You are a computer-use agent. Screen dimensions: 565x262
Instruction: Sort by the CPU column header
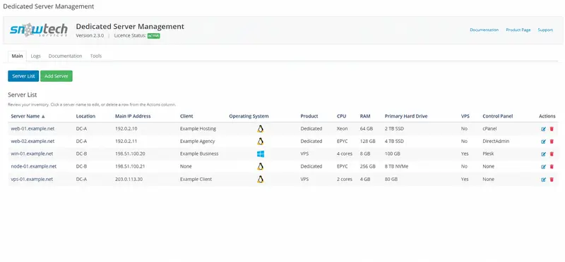[x=341, y=116]
